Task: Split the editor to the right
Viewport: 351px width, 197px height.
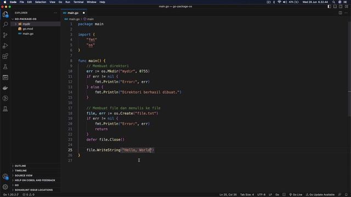Action: coord(340,13)
